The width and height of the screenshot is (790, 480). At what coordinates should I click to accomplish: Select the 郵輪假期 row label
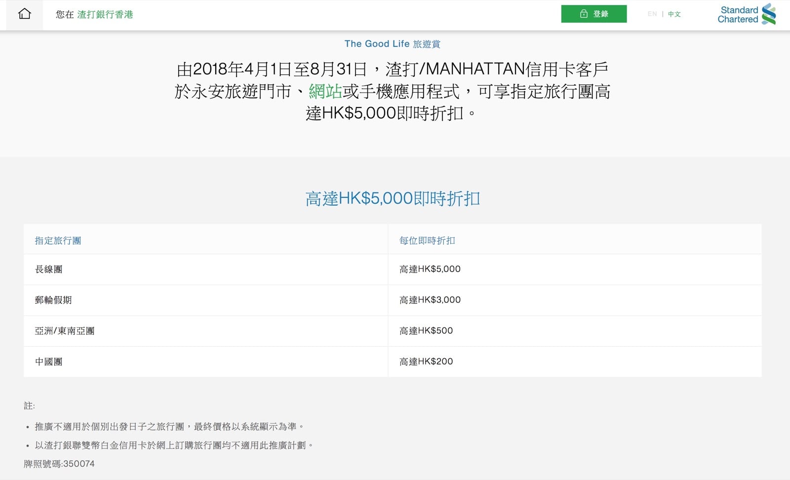coord(53,300)
